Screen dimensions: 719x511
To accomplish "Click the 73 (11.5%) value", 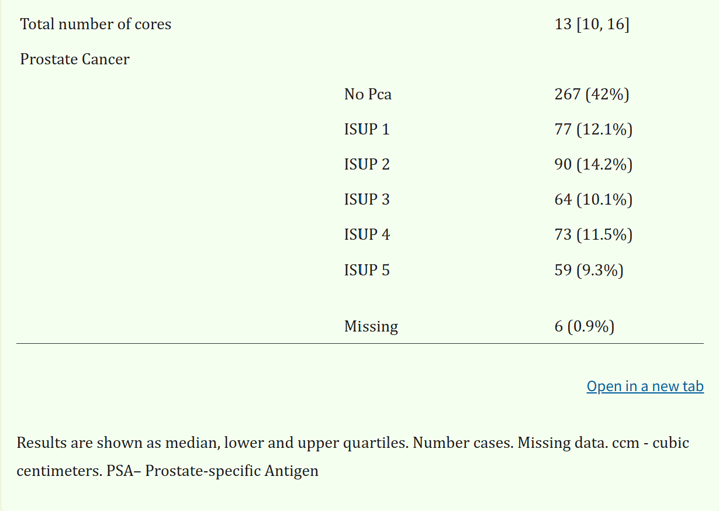I will pos(593,234).
